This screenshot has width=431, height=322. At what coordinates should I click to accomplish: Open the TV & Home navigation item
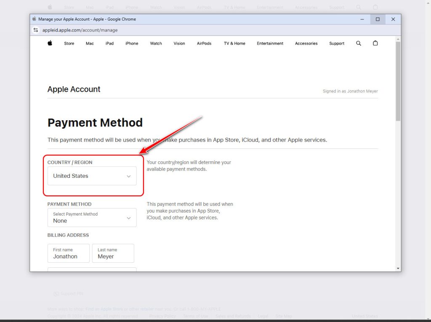(x=234, y=43)
